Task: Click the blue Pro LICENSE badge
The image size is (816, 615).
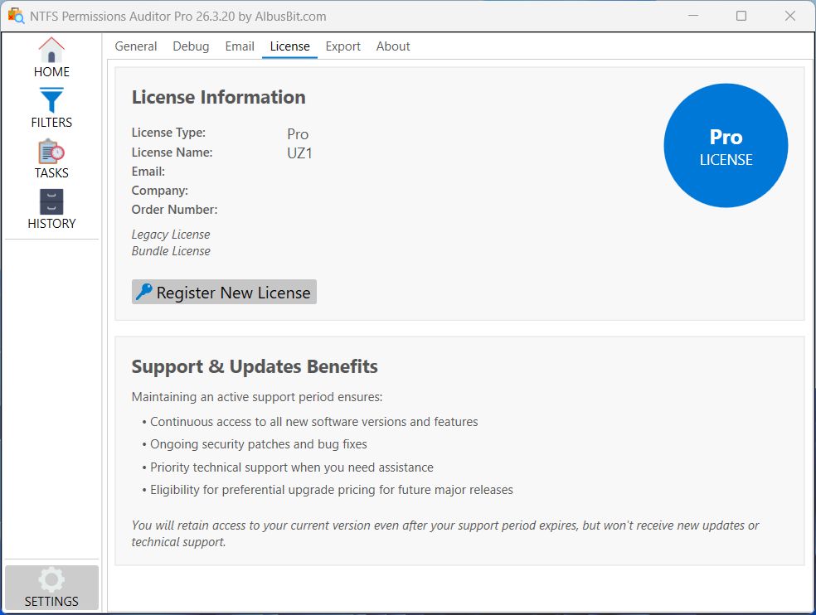Action: point(726,146)
